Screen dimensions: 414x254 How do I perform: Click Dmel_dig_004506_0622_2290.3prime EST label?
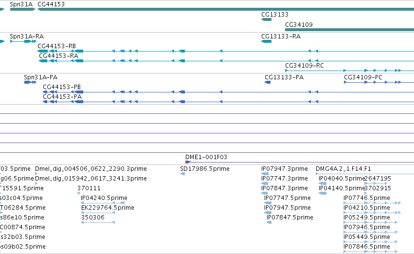(91, 169)
